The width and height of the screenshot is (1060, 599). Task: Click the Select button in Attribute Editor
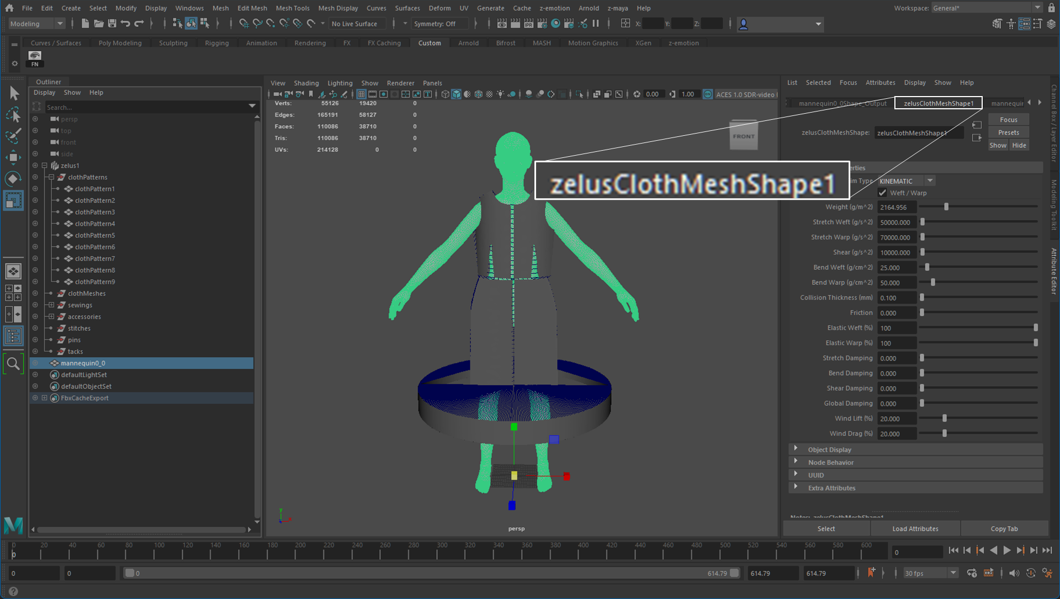coord(826,528)
